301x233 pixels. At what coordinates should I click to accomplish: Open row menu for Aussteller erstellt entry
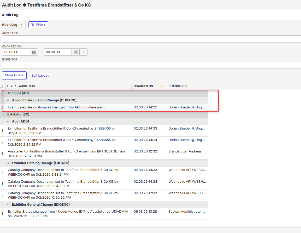coord(3,154)
